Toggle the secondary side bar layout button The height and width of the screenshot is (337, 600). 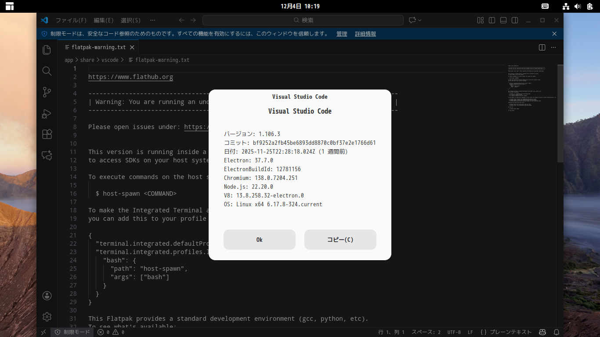click(x=515, y=20)
